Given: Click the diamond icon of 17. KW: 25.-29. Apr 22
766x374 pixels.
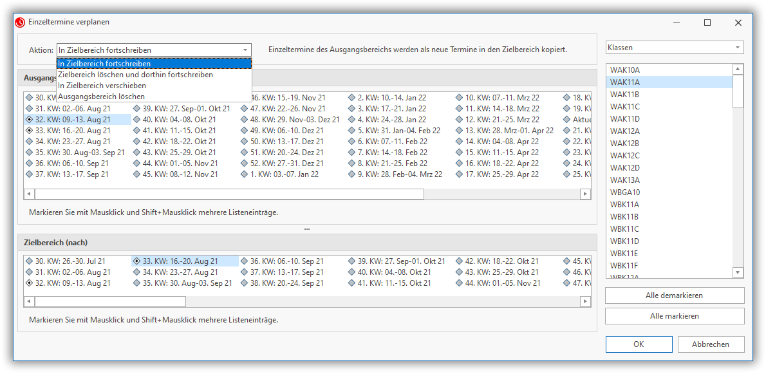Looking at the screenshot, I should coord(460,174).
